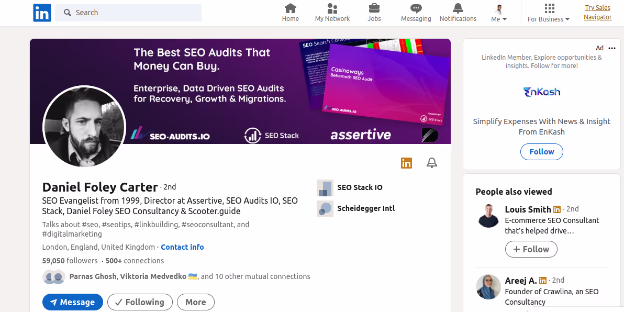Open 500+ connections link
Image resolution: width=624 pixels, height=312 pixels.
coord(135,261)
